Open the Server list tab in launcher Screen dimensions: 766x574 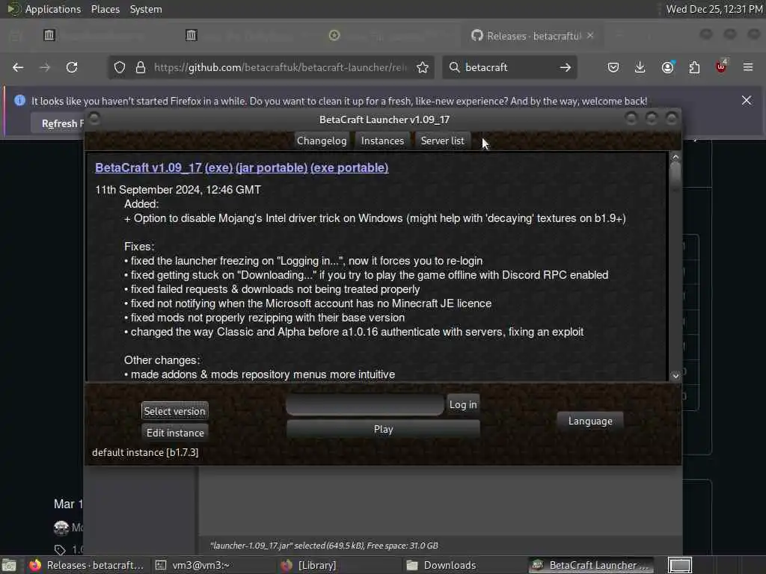442,141
